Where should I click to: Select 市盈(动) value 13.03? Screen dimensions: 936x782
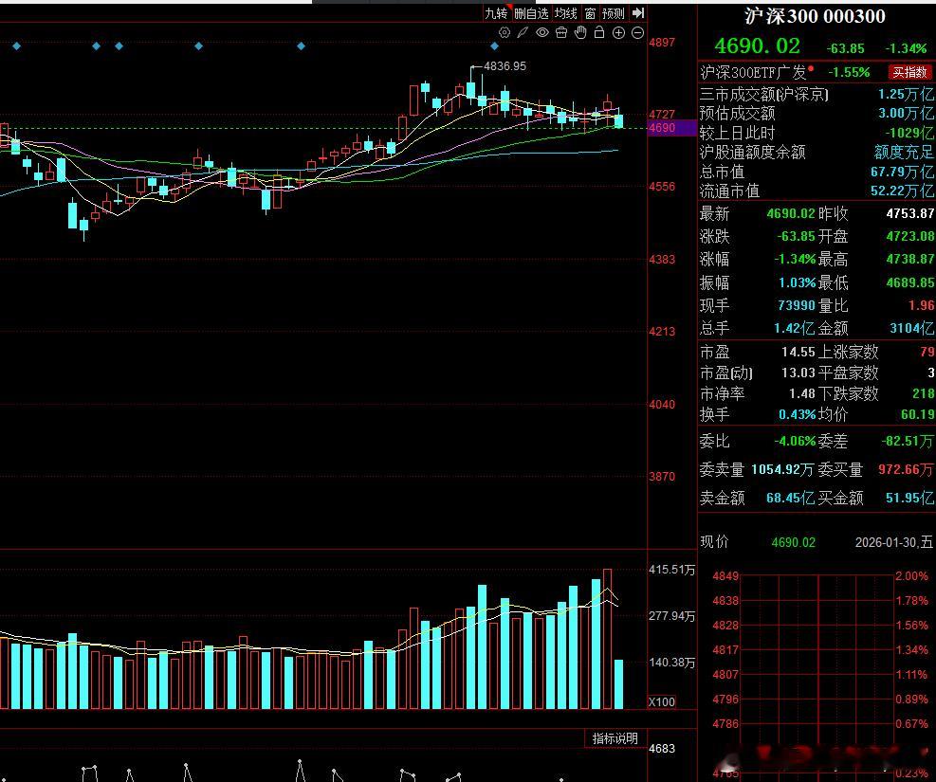pos(798,373)
